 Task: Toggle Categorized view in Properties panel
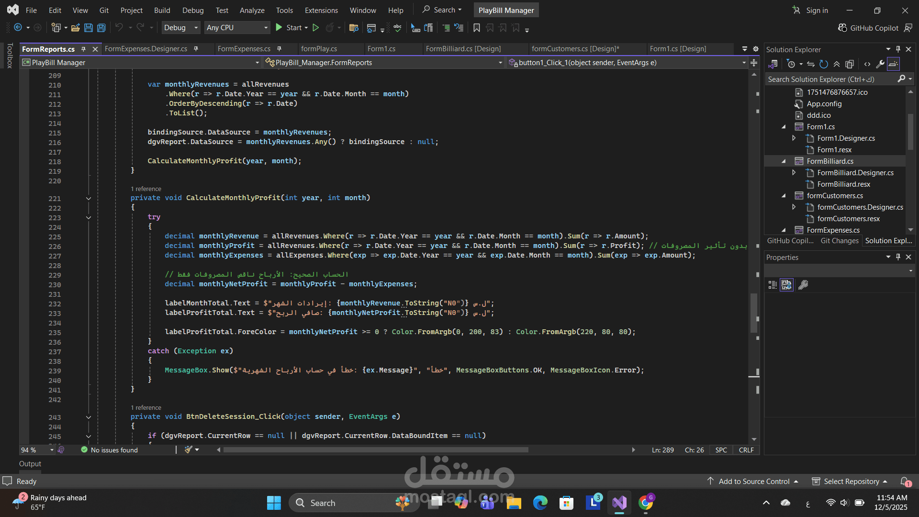(x=772, y=285)
